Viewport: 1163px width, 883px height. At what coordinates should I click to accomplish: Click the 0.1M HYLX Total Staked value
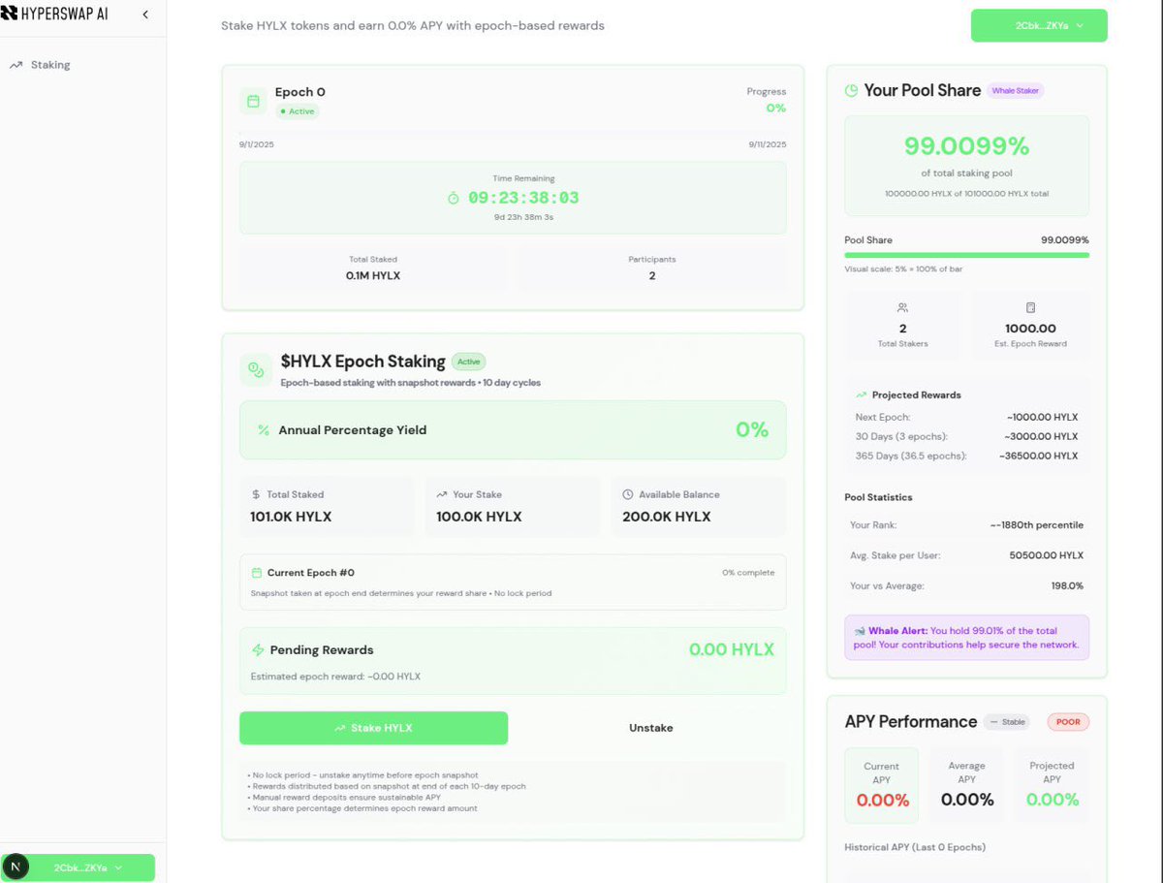[x=373, y=276]
